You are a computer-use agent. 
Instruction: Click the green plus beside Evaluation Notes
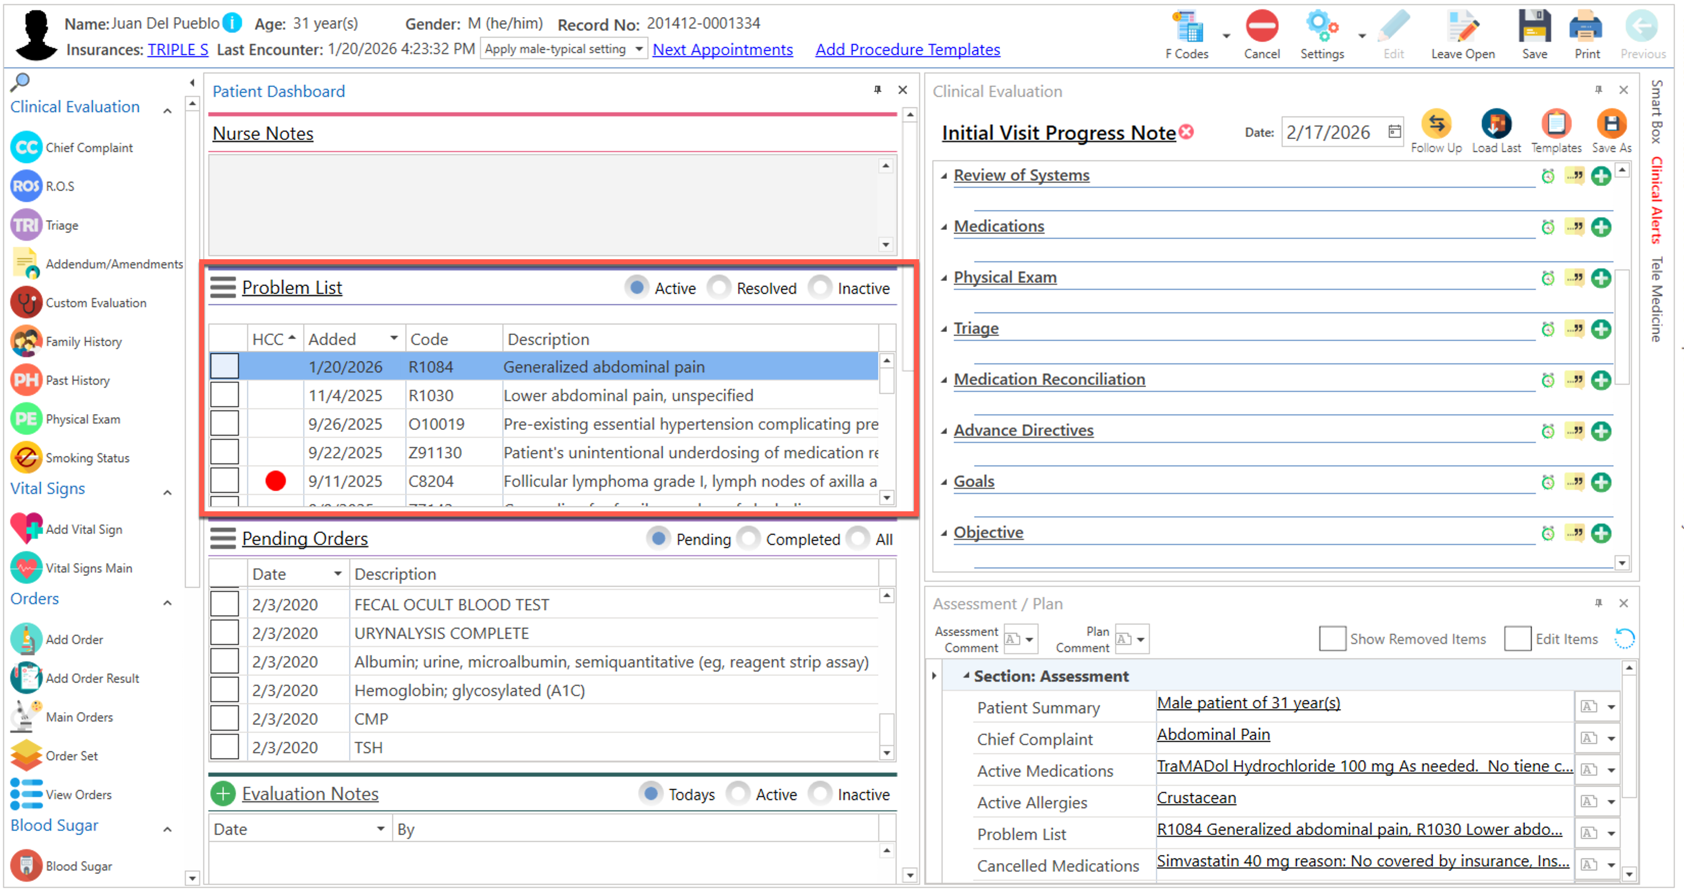pyautogui.click(x=223, y=795)
